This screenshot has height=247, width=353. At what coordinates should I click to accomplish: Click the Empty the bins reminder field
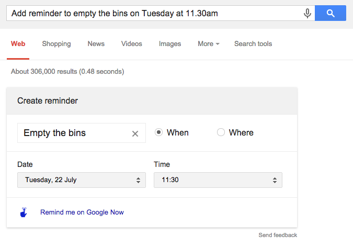pos(73,133)
